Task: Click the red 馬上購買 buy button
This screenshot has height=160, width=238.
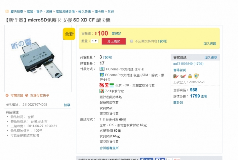Action: click(x=114, y=41)
